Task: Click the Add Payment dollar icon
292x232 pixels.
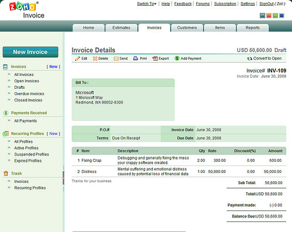Action: pyautogui.click(x=177, y=58)
